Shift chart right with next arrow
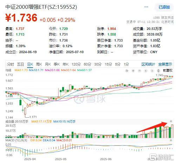 pos(152,71)
